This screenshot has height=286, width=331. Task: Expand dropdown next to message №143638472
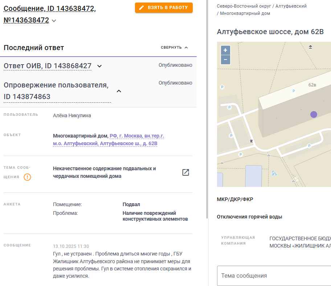(x=54, y=21)
